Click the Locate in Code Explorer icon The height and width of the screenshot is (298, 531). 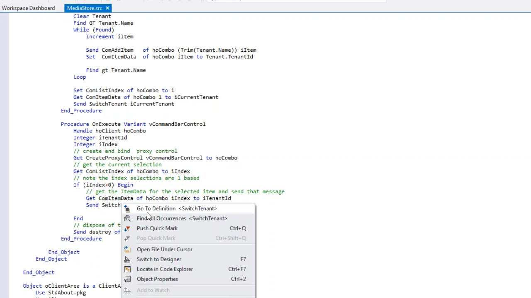pos(127,269)
